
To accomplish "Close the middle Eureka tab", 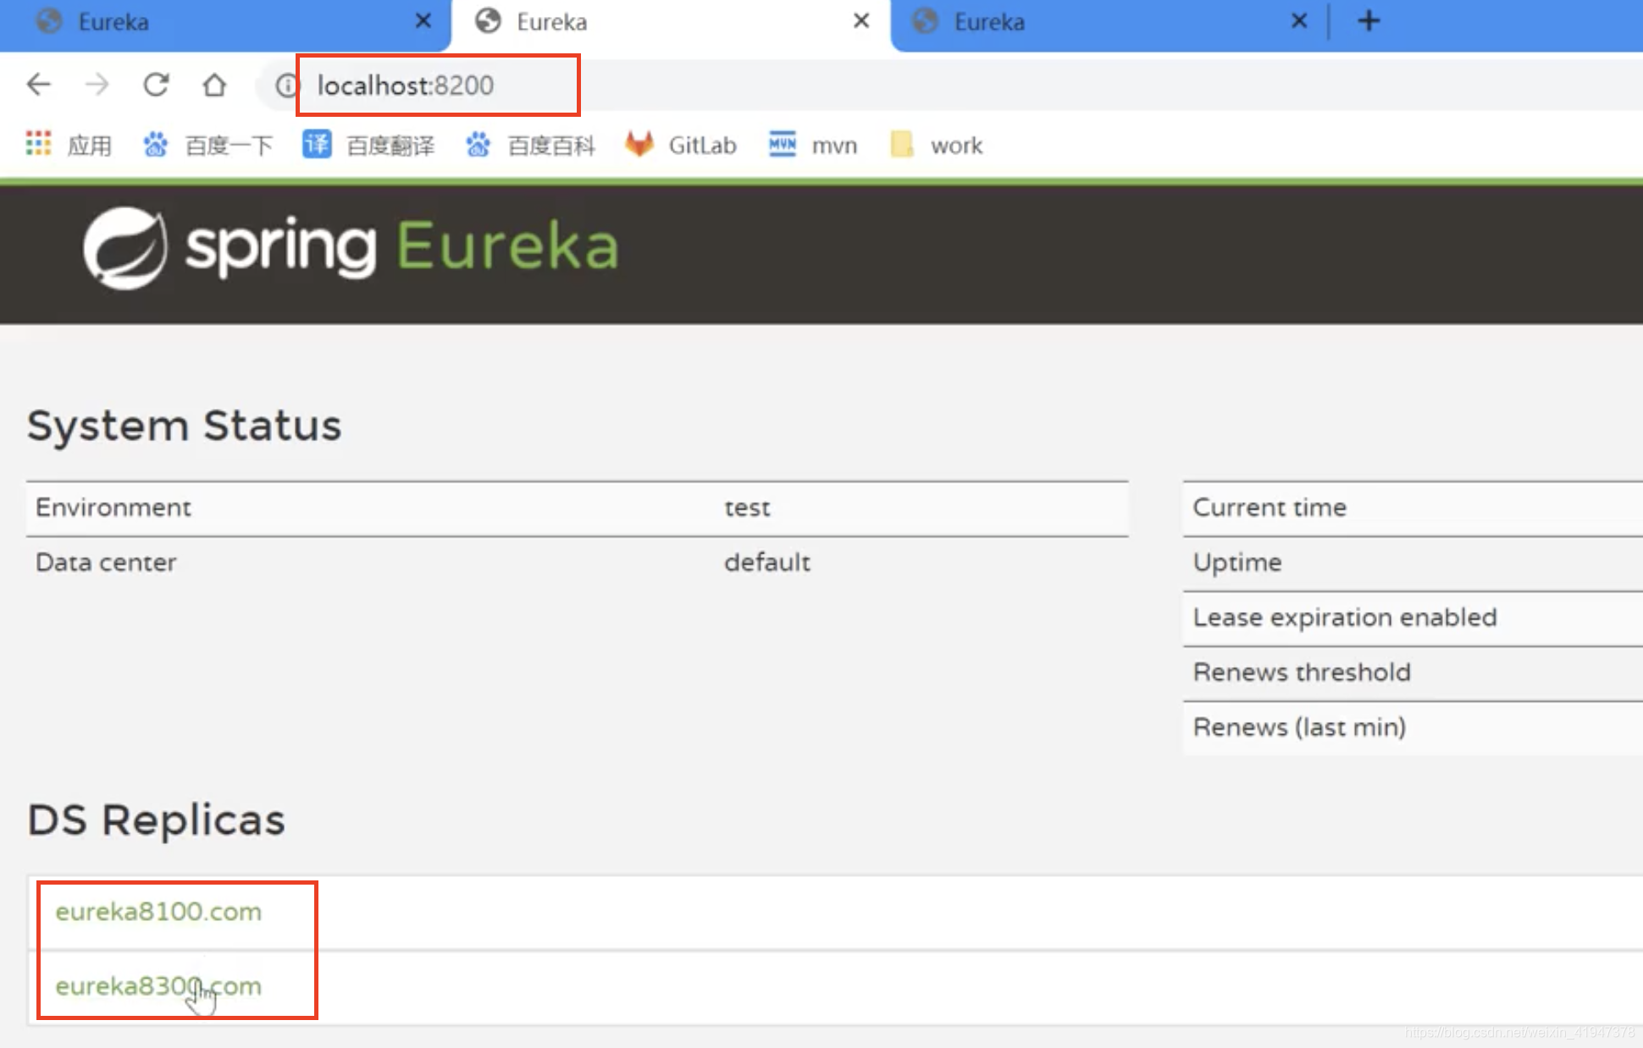I will pyautogui.click(x=861, y=20).
